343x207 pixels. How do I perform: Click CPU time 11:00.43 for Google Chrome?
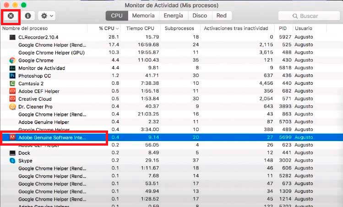(148, 60)
